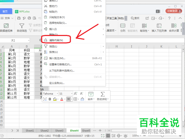Viewport: 185px width, 139px height.
Task: Click the Format Painter brush in the mini toolbar
Action: 82,99
